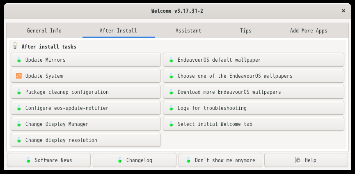Launch Configure eos-update-notifier
The width and height of the screenshot is (355, 174).
[x=86, y=108]
